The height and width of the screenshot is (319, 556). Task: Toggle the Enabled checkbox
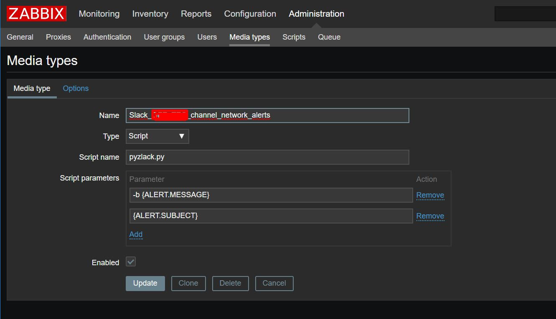coord(131,262)
